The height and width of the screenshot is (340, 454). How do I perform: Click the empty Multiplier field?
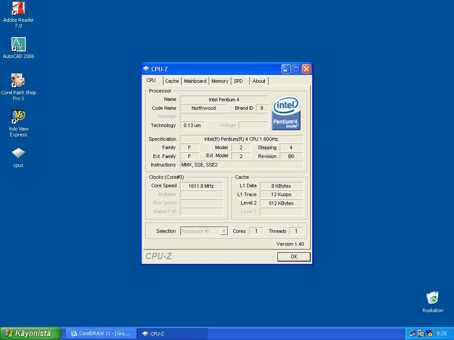coord(201,195)
